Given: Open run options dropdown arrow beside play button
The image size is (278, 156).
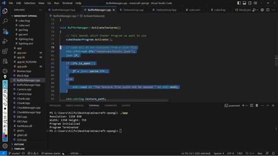Looking at the screenshot, I should click(x=258, y=10).
